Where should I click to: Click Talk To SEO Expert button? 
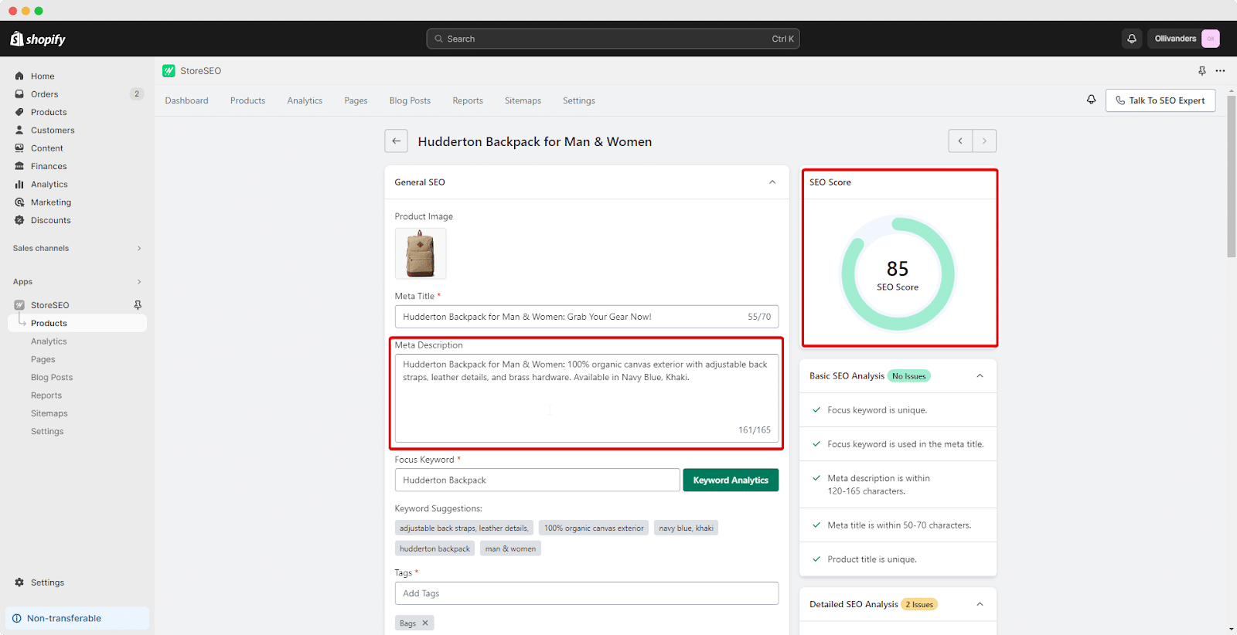(x=1160, y=100)
